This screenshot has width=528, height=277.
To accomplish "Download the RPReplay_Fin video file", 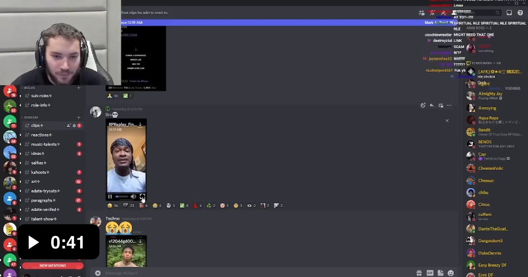I will point(140,125).
